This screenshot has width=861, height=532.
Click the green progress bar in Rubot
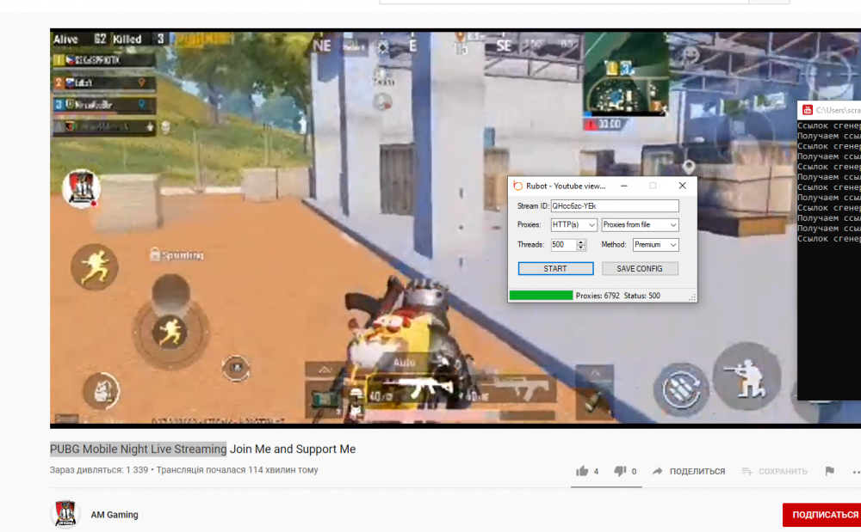click(x=541, y=296)
